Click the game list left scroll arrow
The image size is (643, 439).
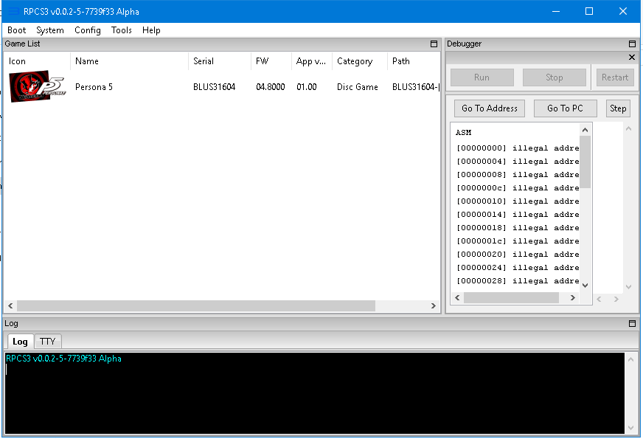(x=10, y=305)
